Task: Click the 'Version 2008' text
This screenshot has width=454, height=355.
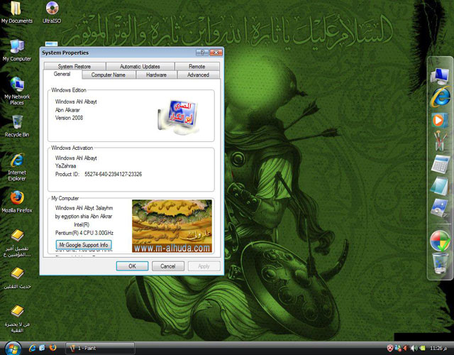Action: coord(69,118)
